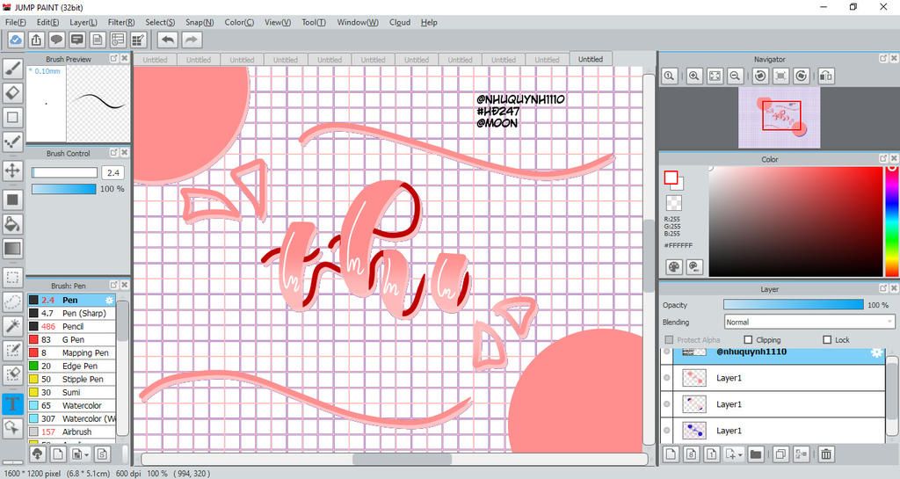Add new 8-bit layer
This screenshot has width=900, height=479.
691,454
